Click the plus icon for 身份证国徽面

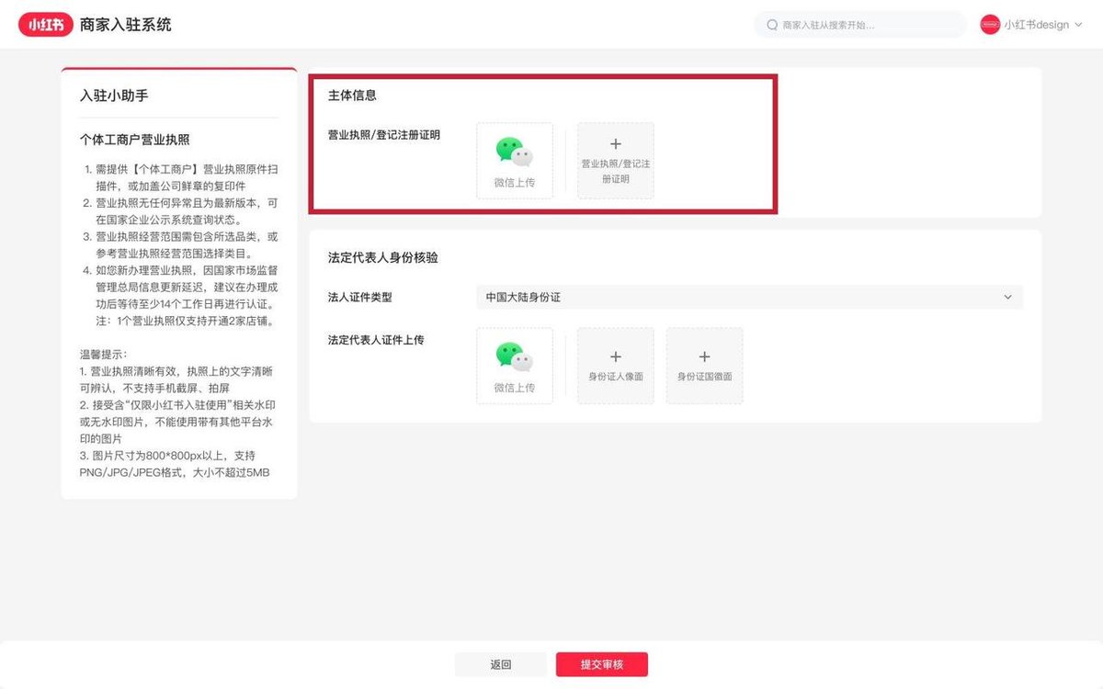(x=705, y=356)
